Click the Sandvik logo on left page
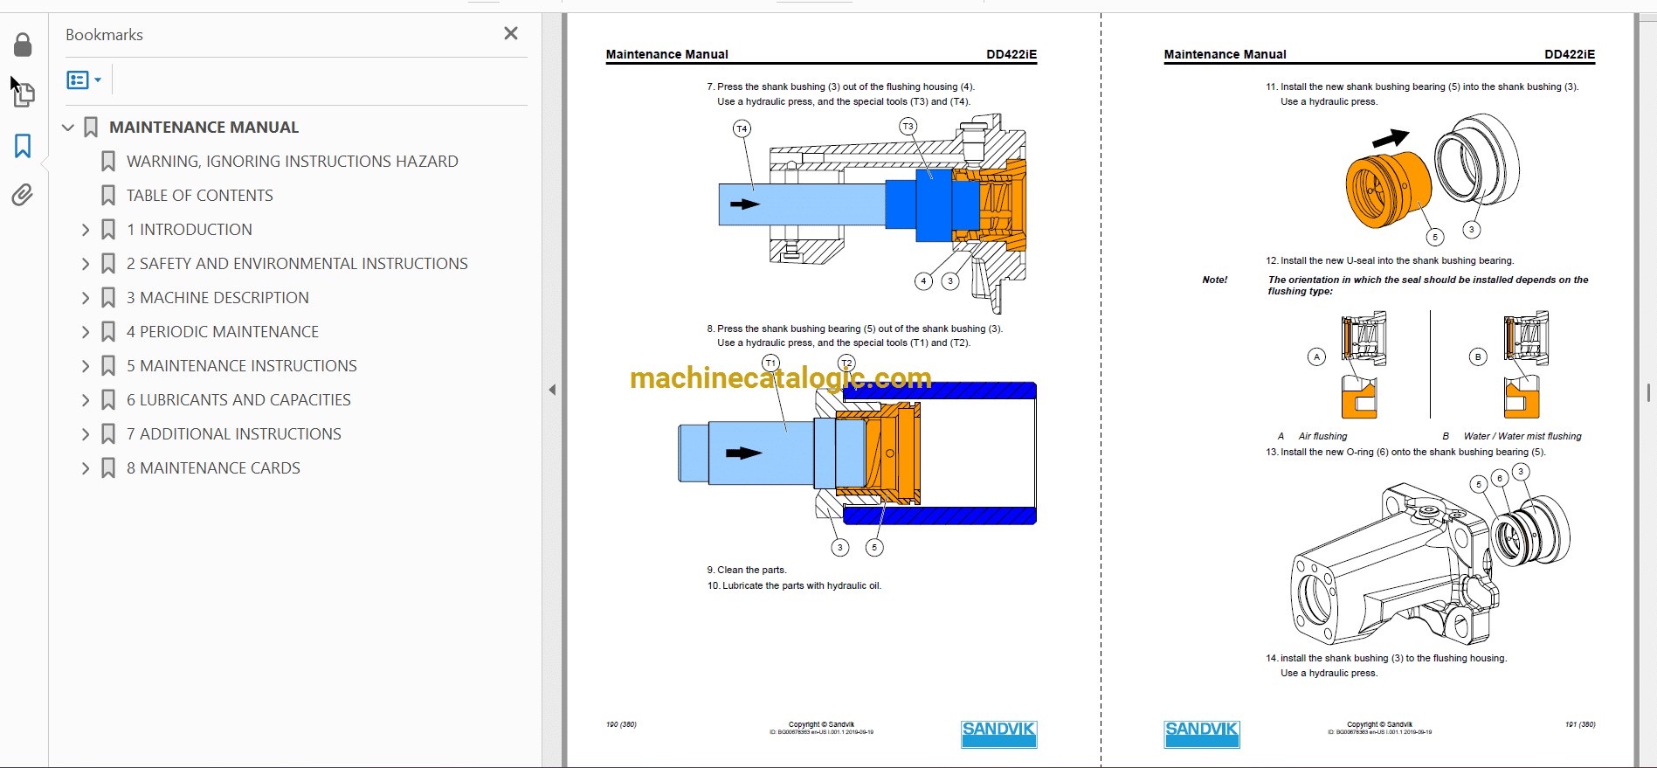This screenshot has height=768, width=1657. pyautogui.click(x=998, y=734)
